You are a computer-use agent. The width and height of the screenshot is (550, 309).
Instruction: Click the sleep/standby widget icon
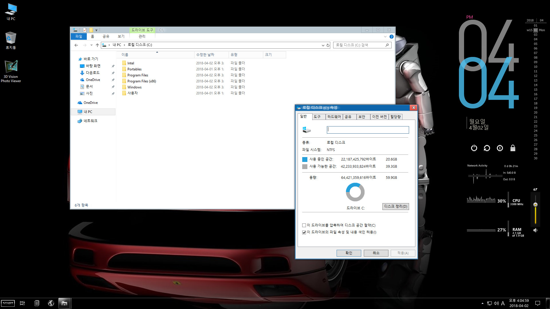pos(500,148)
